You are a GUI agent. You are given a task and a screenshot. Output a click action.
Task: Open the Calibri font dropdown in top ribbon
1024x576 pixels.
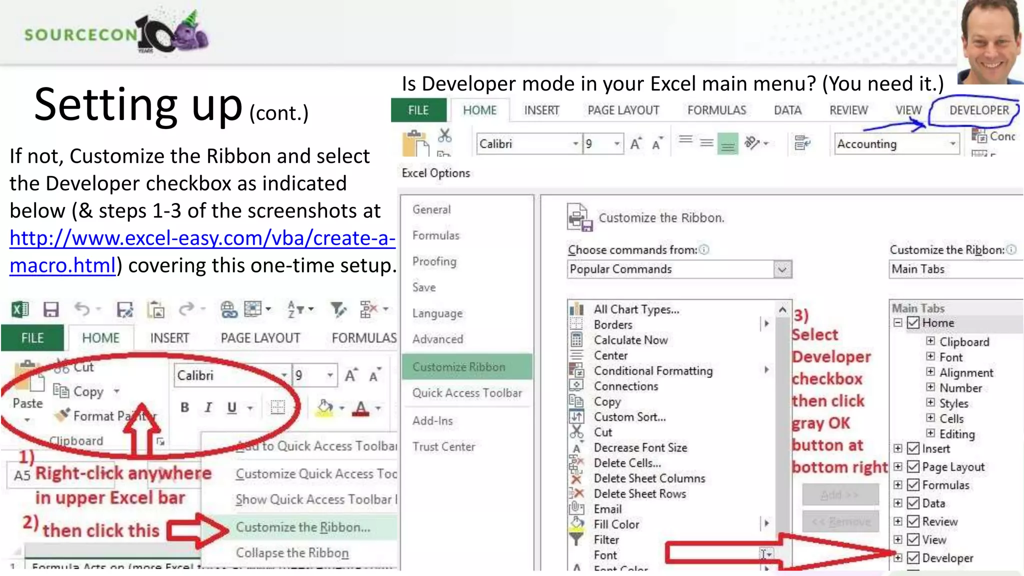[x=575, y=144]
